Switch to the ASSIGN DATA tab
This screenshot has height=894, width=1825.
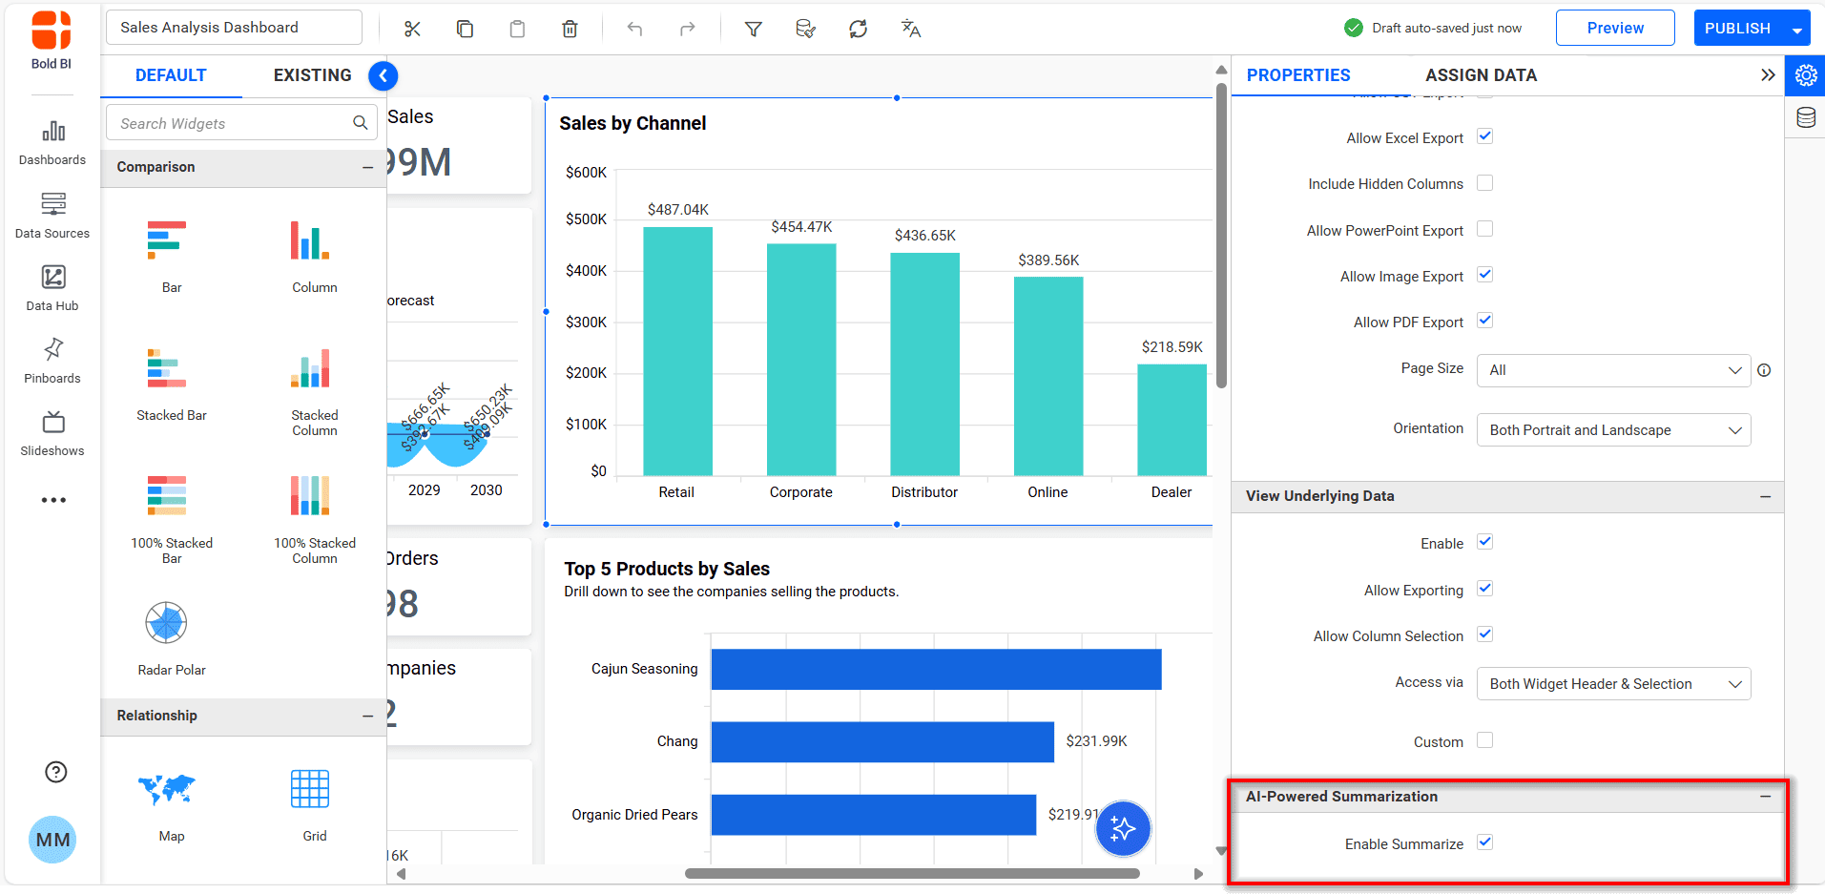point(1481,75)
